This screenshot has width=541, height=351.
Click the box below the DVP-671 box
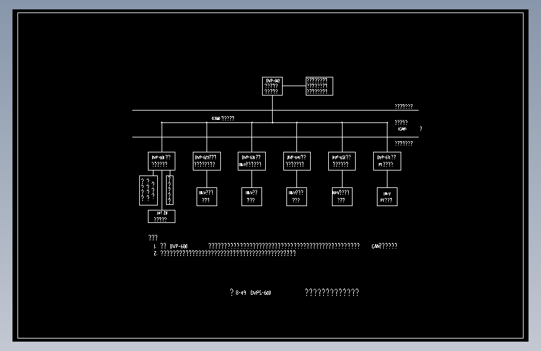coord(387,197)
